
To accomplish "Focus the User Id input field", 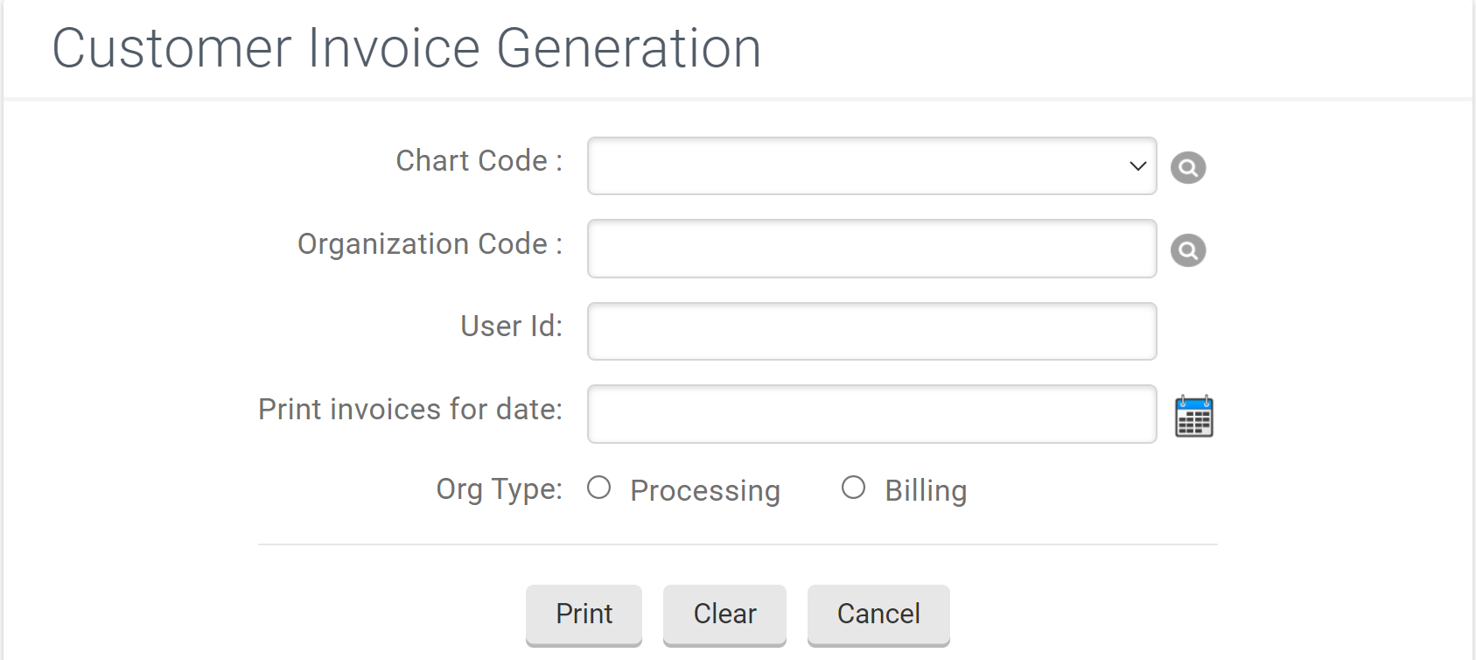I will (x=872, y=331).
